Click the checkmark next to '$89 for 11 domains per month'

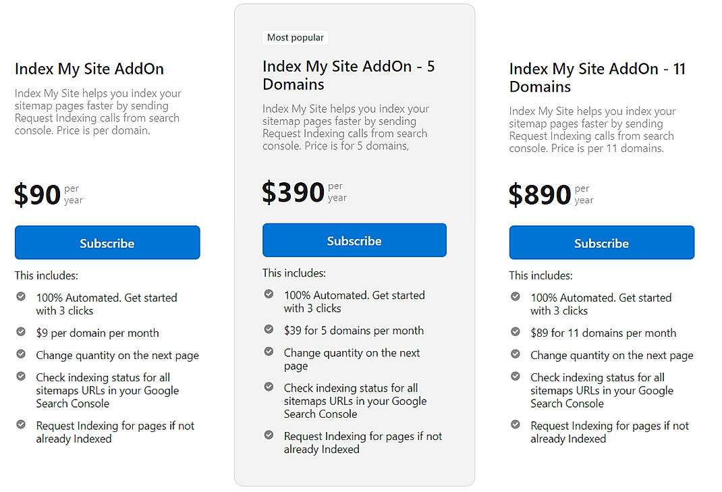click(x=516, y=333)
